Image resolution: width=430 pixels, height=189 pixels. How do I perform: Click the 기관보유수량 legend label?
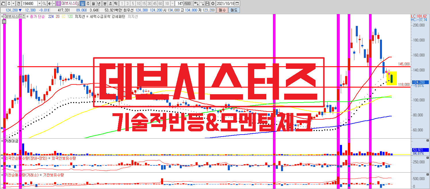[53, 175]
